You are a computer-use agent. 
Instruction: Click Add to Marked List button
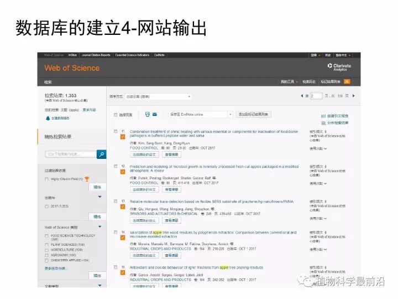253,115
